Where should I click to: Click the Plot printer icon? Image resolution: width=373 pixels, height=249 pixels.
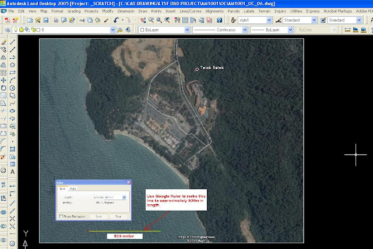click(x=56, y=20)
